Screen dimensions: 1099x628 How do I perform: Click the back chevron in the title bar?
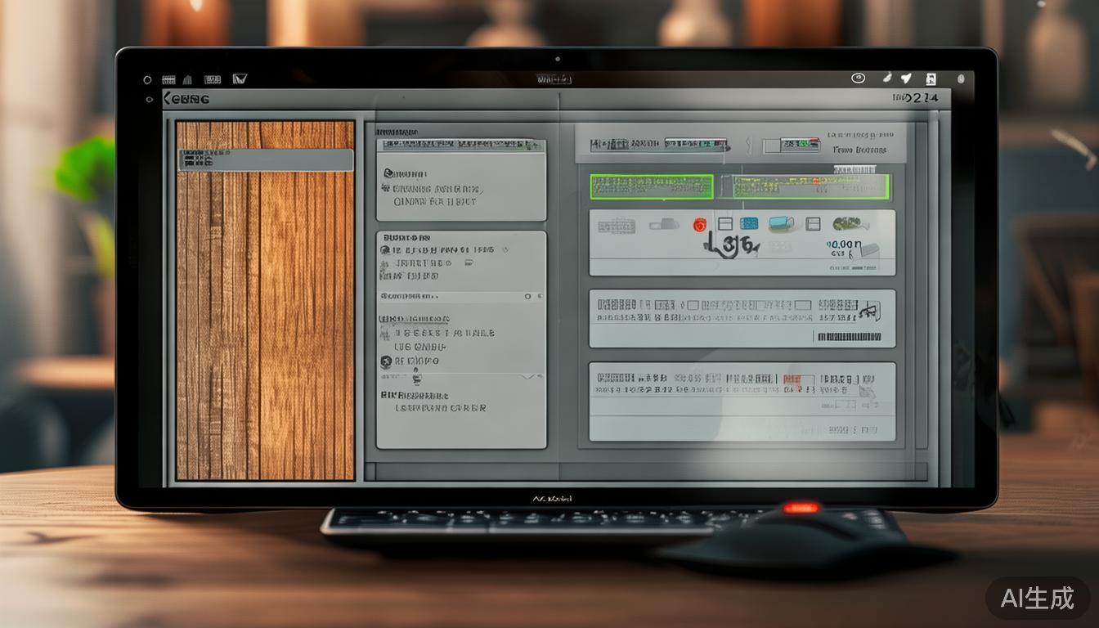[x=168, y=99]
